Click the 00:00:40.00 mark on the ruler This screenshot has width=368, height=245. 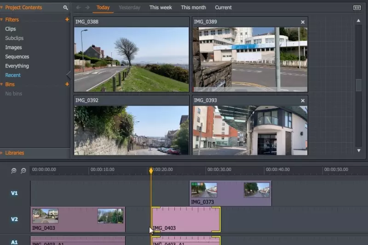[278, 170]
